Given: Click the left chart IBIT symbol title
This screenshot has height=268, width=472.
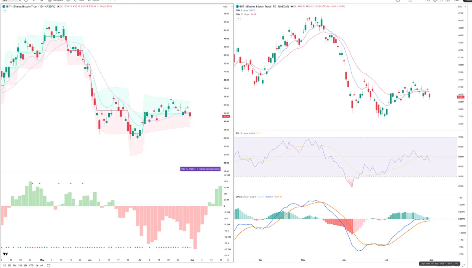Looking at the screenshot, I should pos(30,7).
